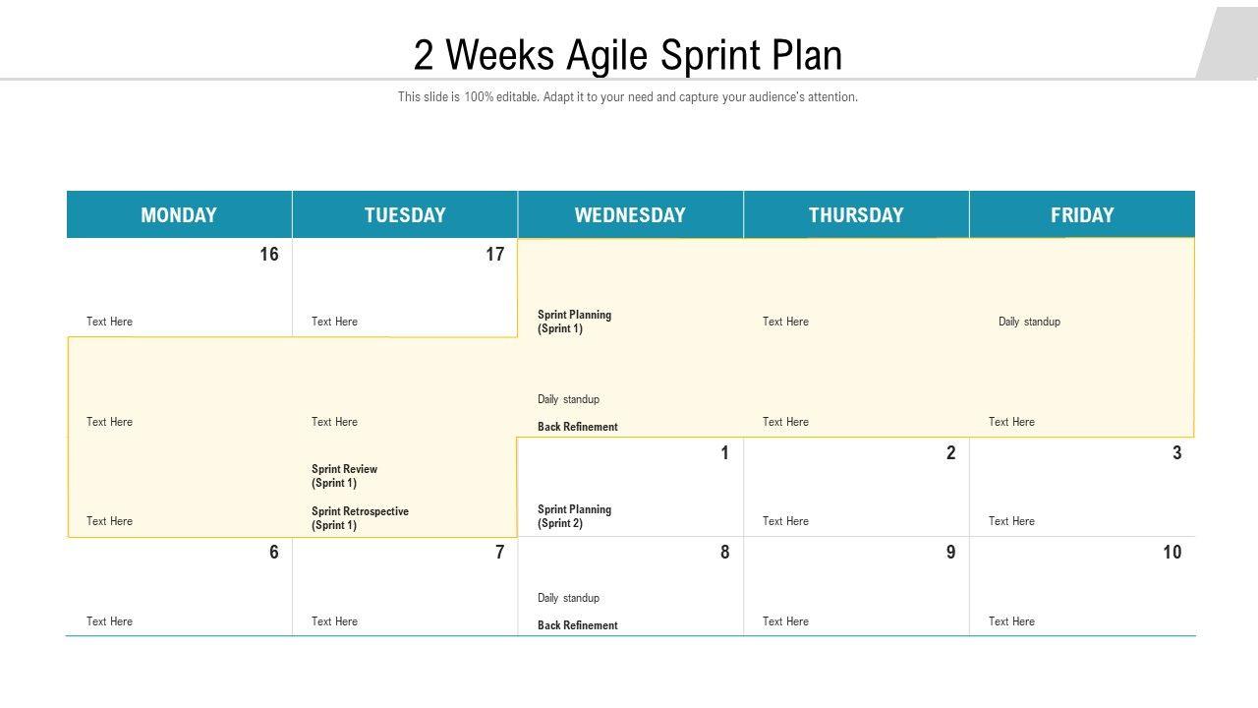Select date 16 in the calendar

pyautogui.click(x=269, y=255)
